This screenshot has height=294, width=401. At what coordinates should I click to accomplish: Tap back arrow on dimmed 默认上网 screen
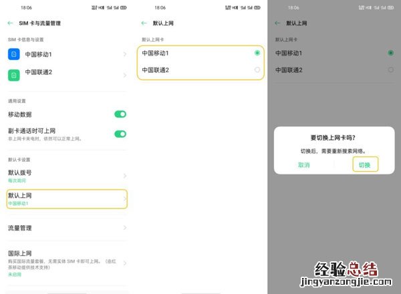click(277, 23)
